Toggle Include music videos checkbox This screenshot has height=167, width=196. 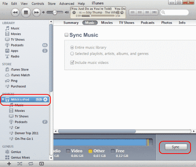pos(72,62)
